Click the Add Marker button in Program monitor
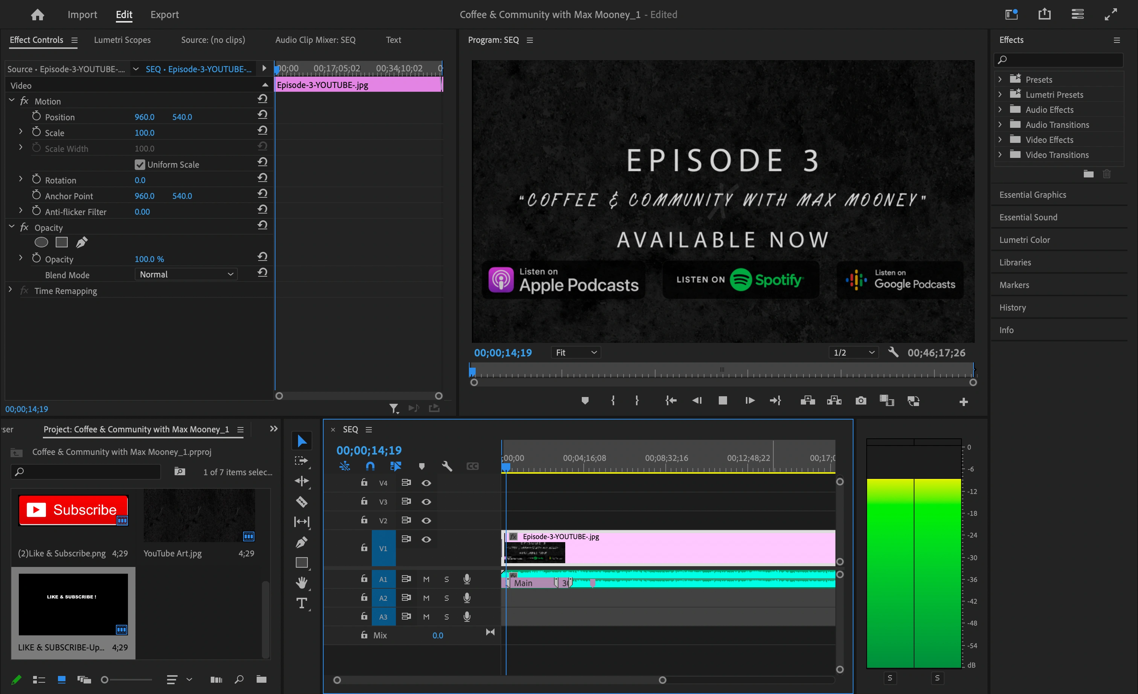Screen dimensions: 1138x694 pyautogui.click(x=585, y=400)
